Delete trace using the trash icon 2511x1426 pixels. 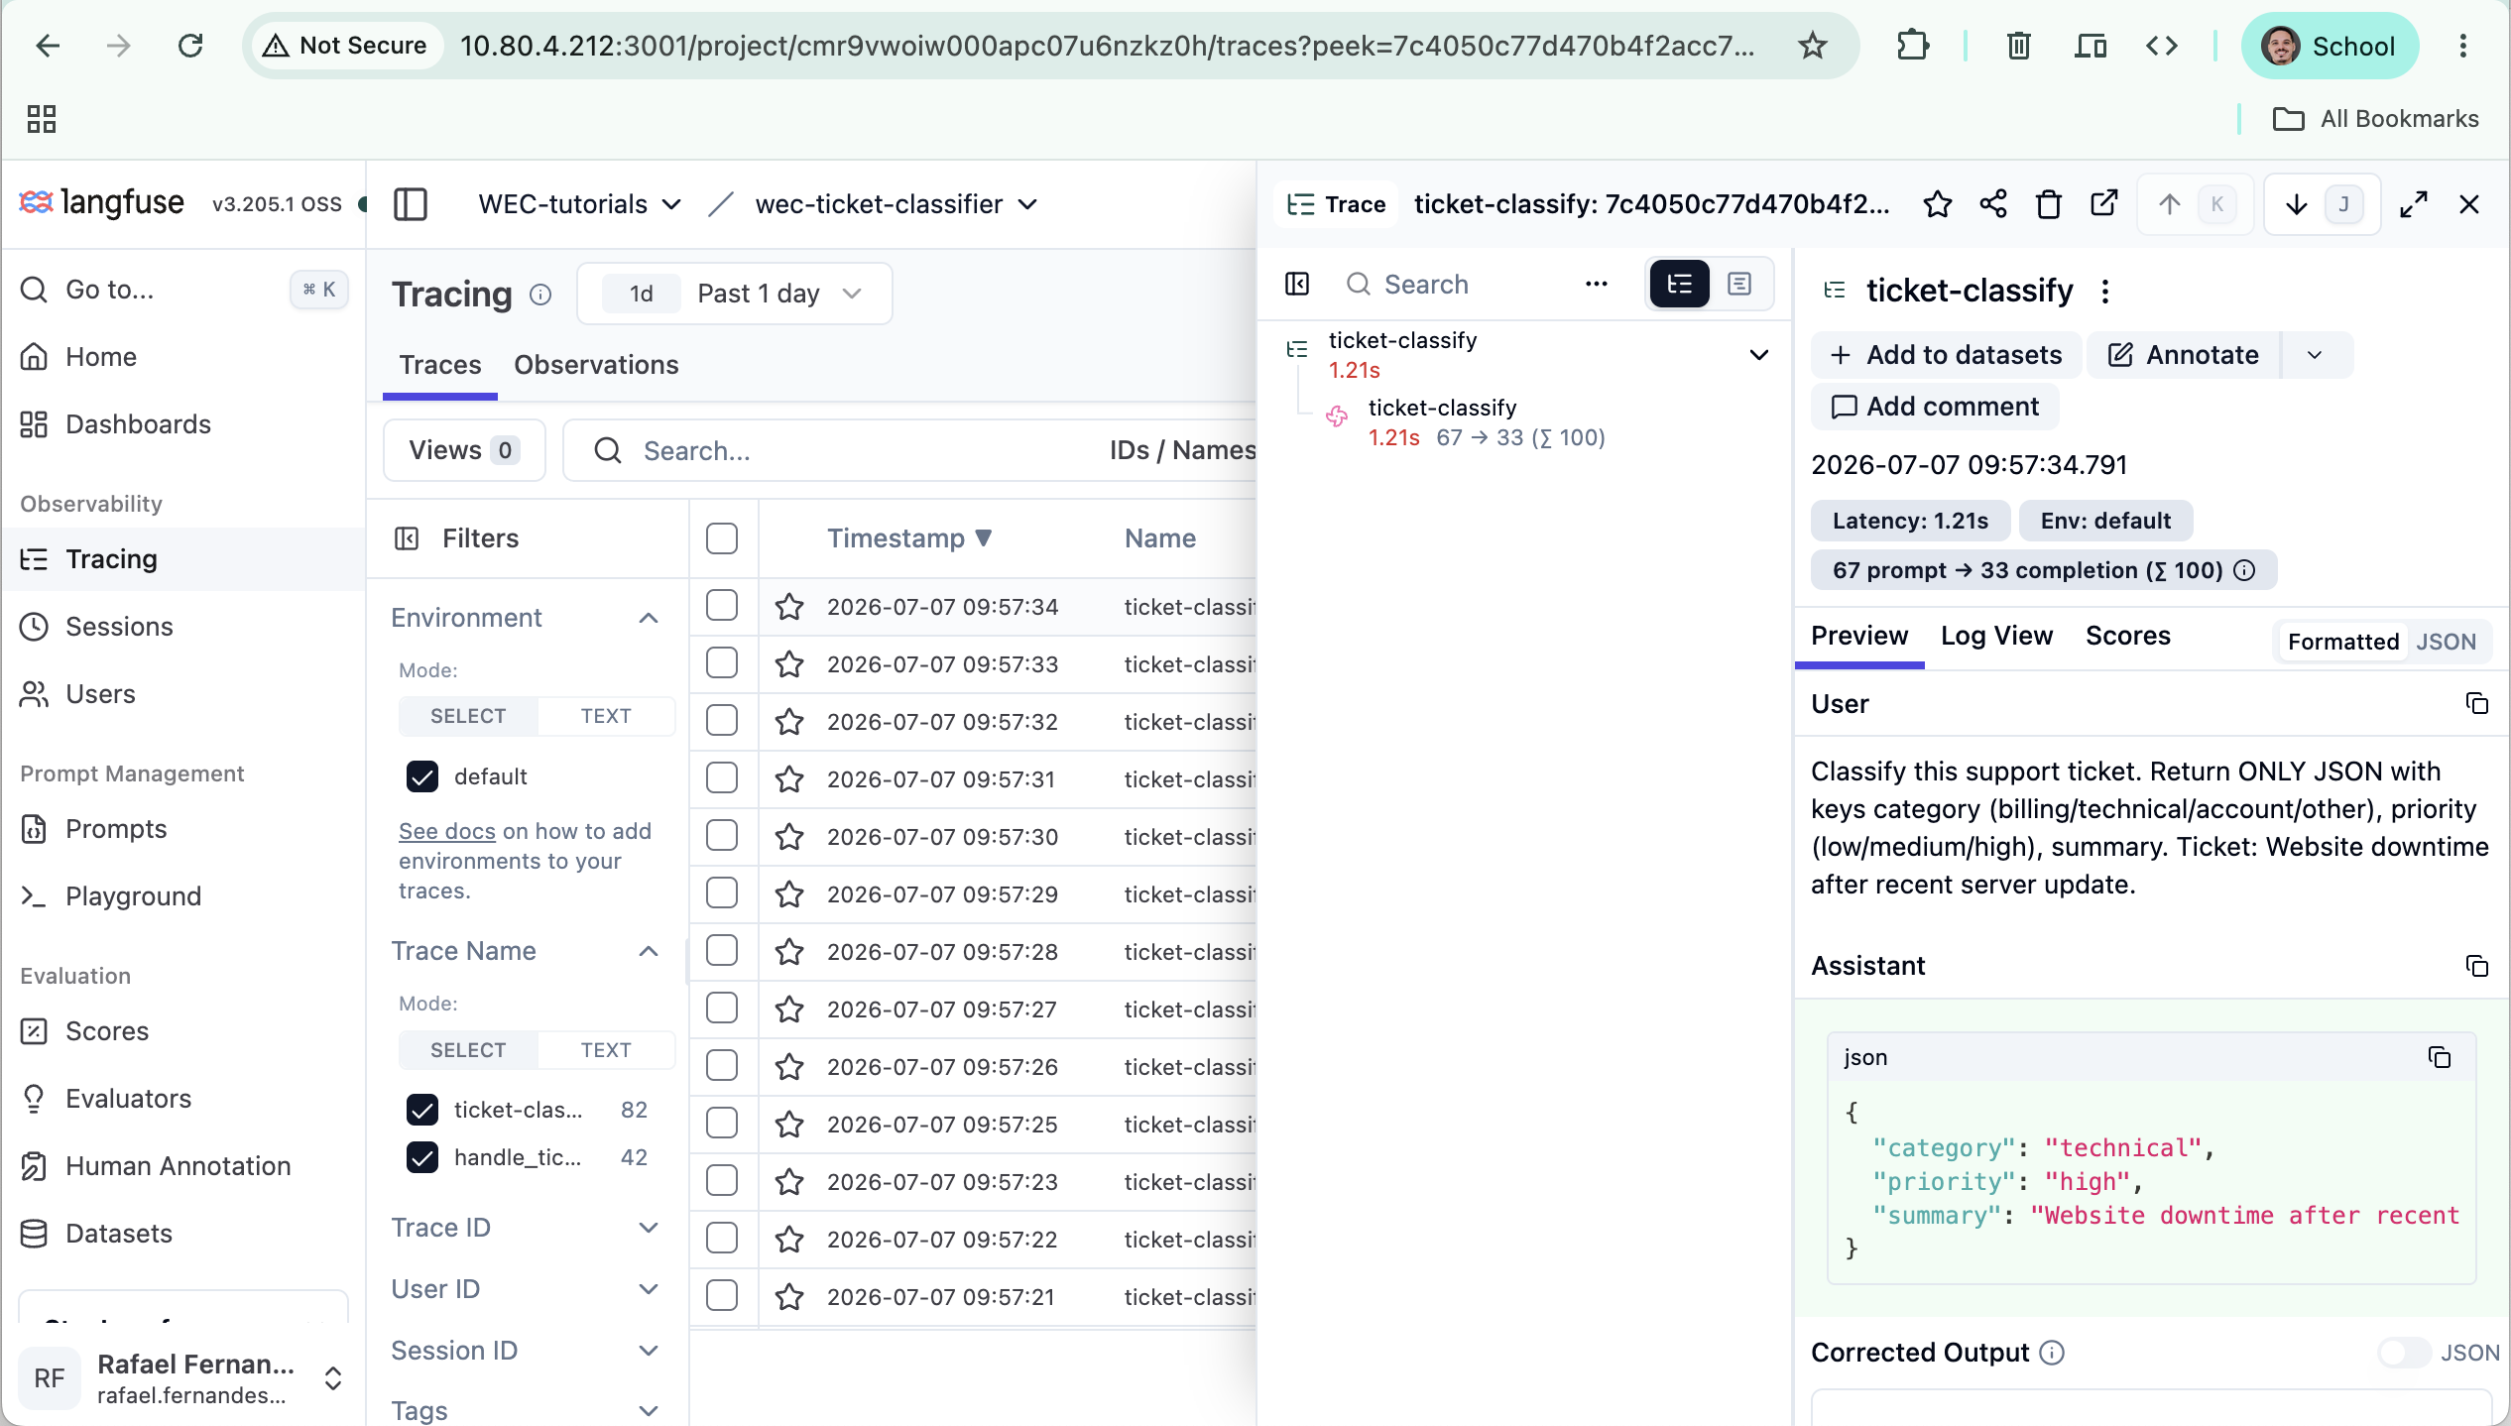click(x=2048, y=204)
